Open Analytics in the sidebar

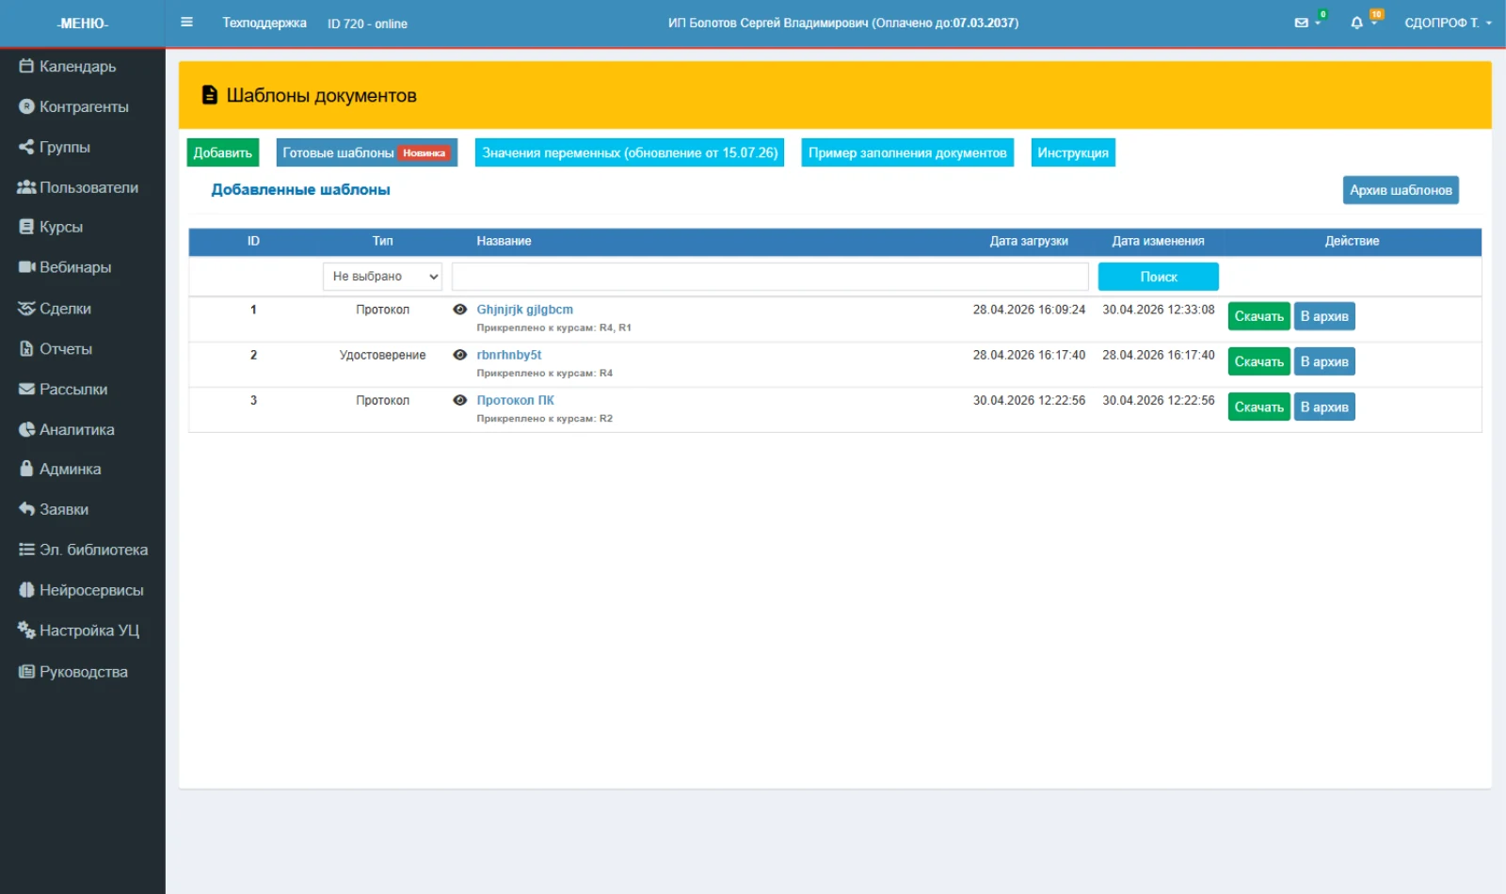67,429
